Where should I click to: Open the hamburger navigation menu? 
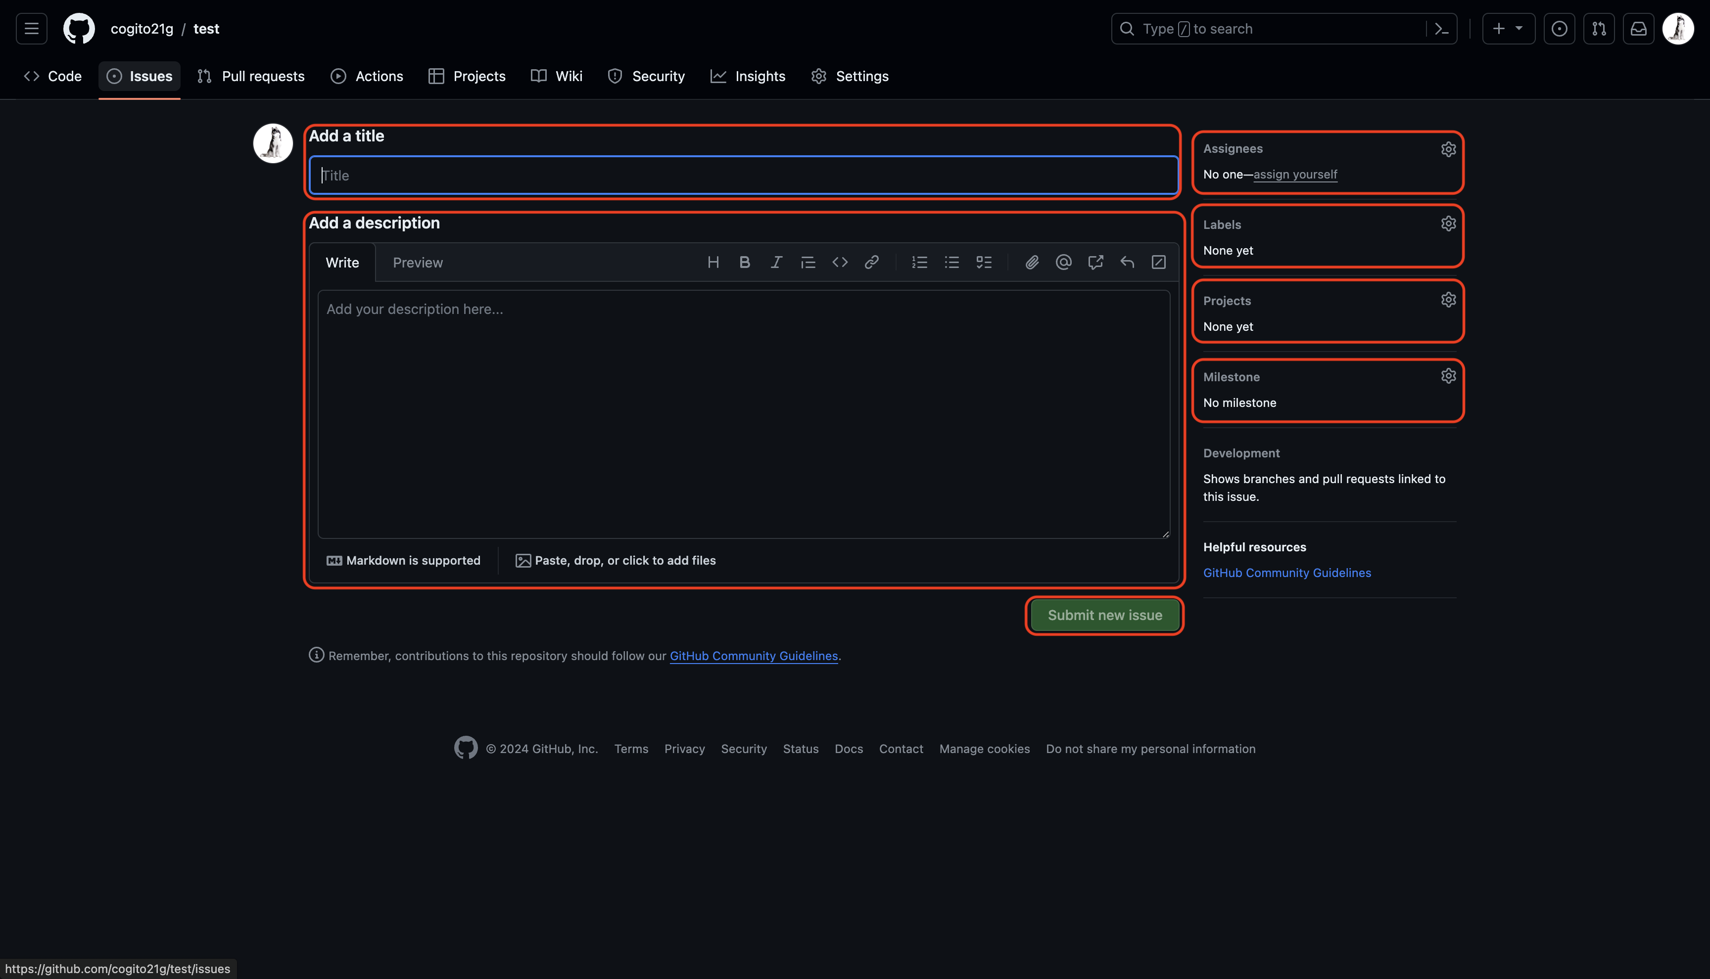(x=32, y=29)
